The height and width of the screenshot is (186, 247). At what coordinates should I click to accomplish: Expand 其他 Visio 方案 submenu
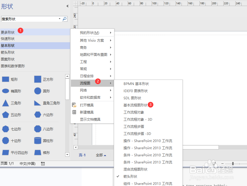(x=92, y=41)
